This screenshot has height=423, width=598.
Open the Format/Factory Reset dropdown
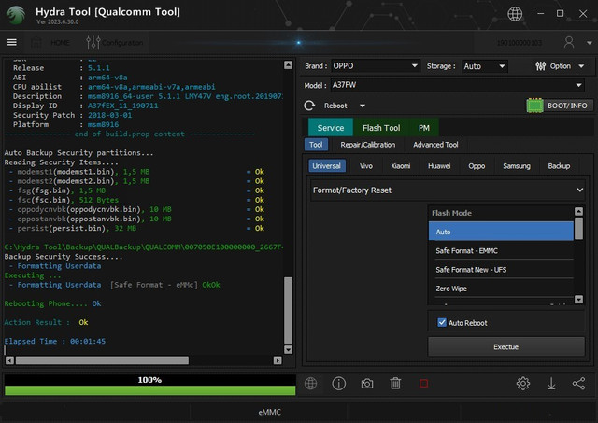[448, 190]
